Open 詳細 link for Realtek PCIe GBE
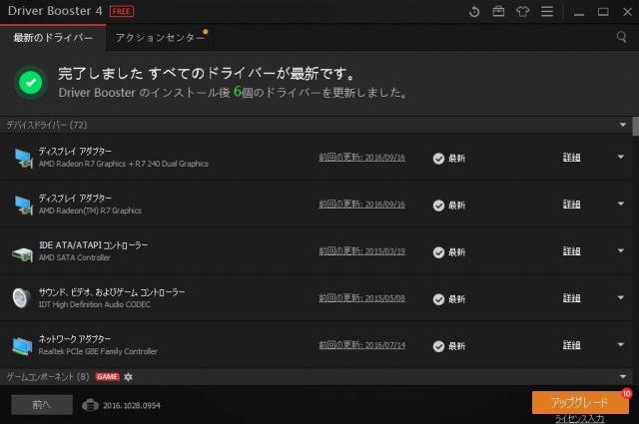Viewport: 639px width, 424px height. point(571,345)
